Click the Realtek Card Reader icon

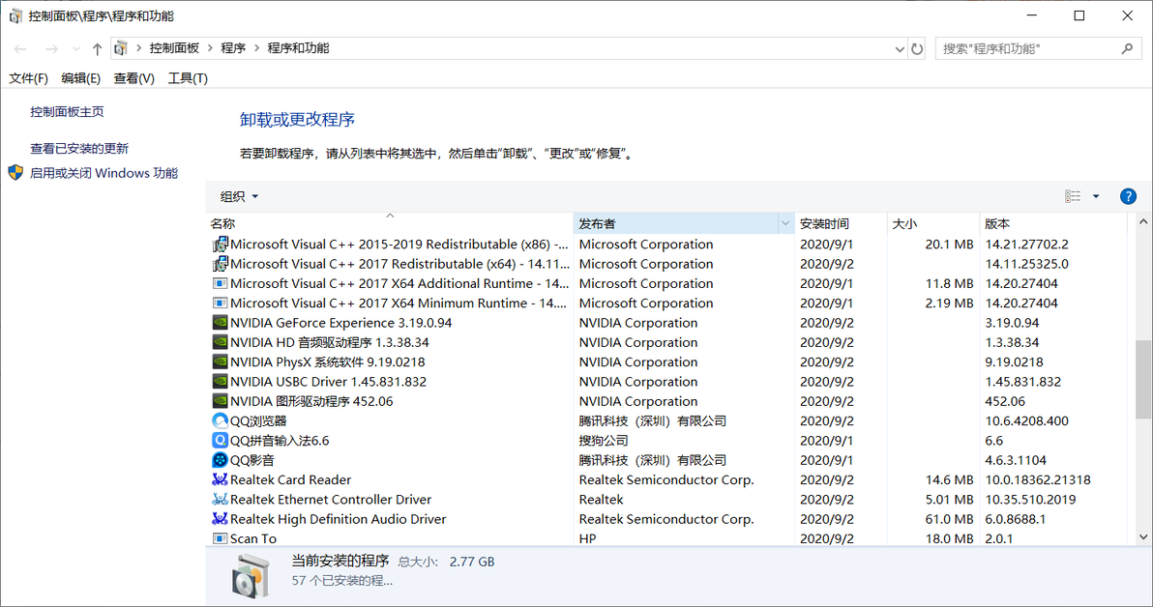tap(219, 479)
